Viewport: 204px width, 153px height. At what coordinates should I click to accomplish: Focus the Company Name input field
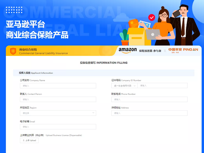point(58,86)
